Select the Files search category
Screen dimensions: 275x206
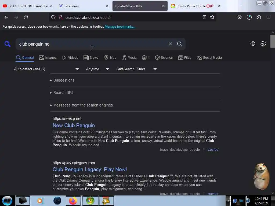point(185,58)
